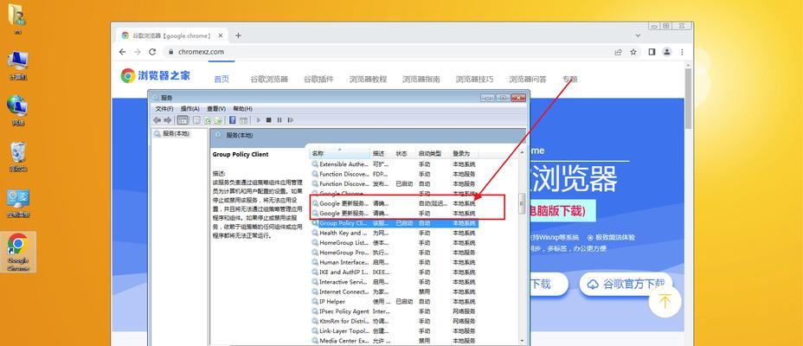Image resolution: width=803 pixels, height=346 pixels.
Task: Select the KtmRm for Distri... service row
Action: pyautogui.click(x=394, y=321)
